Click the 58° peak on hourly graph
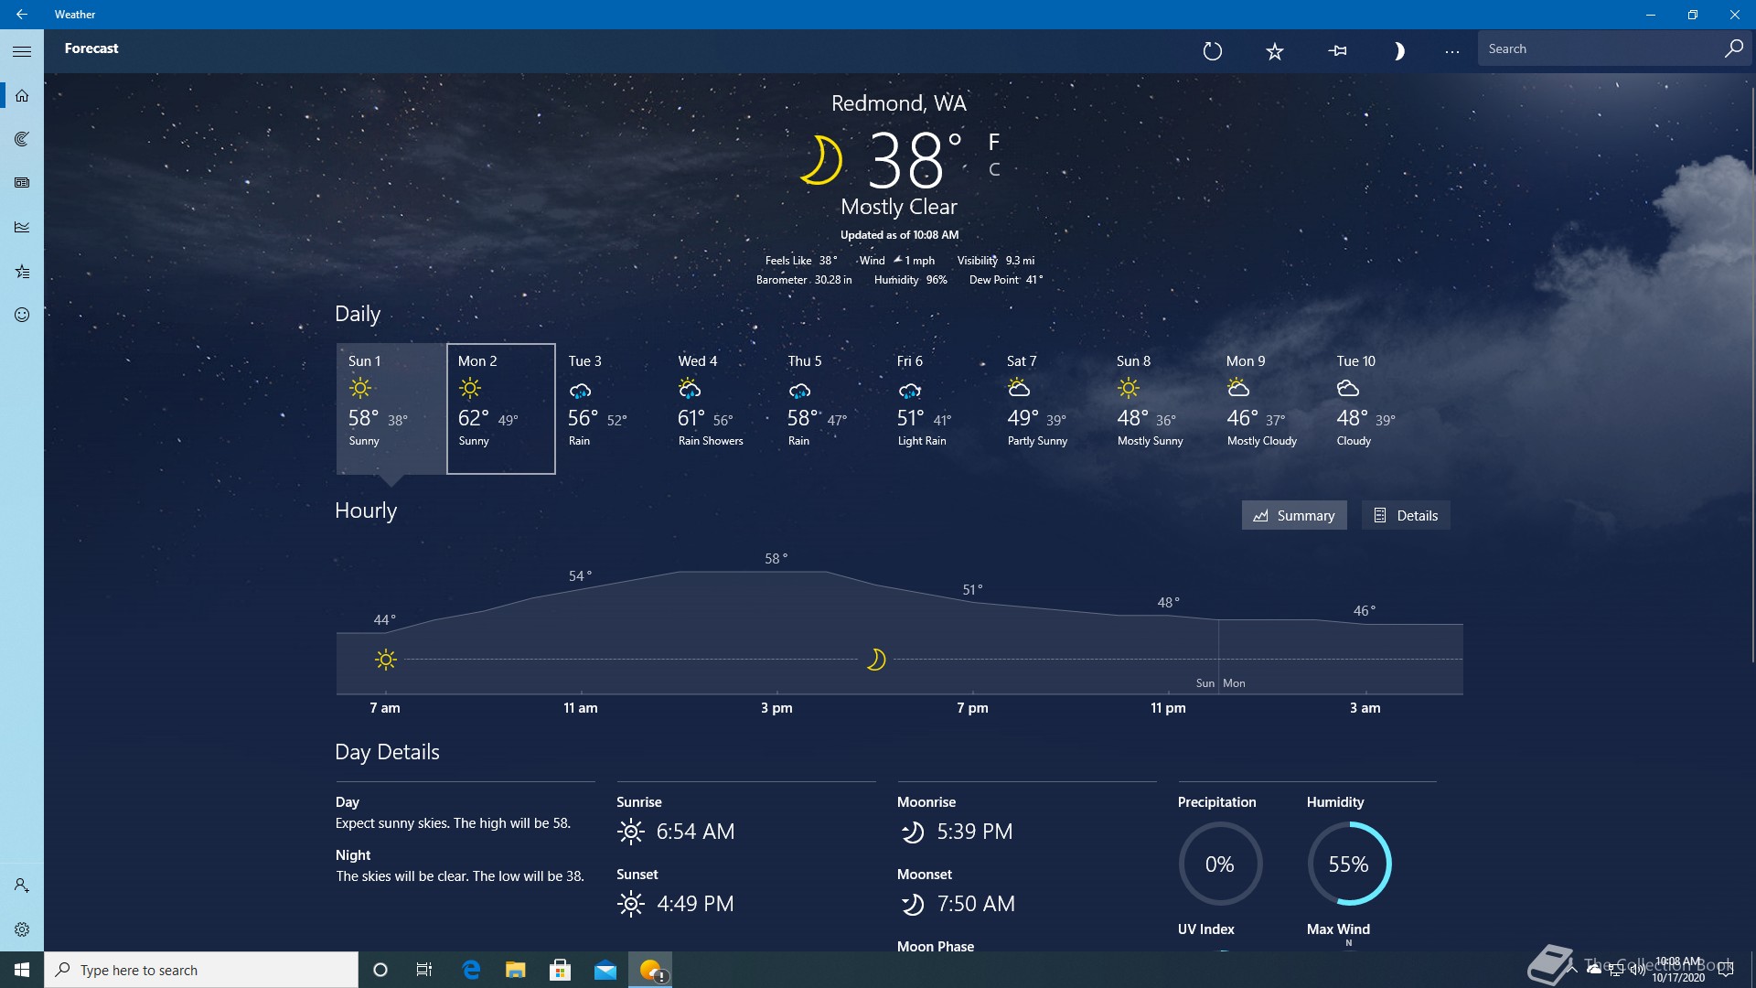Viewport: 1756px width, 988px height. tap(776, 558)
